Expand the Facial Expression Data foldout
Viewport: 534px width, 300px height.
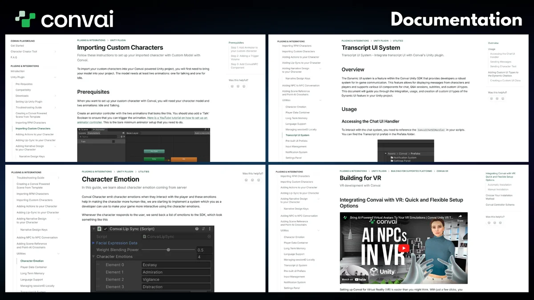(93, 243)
